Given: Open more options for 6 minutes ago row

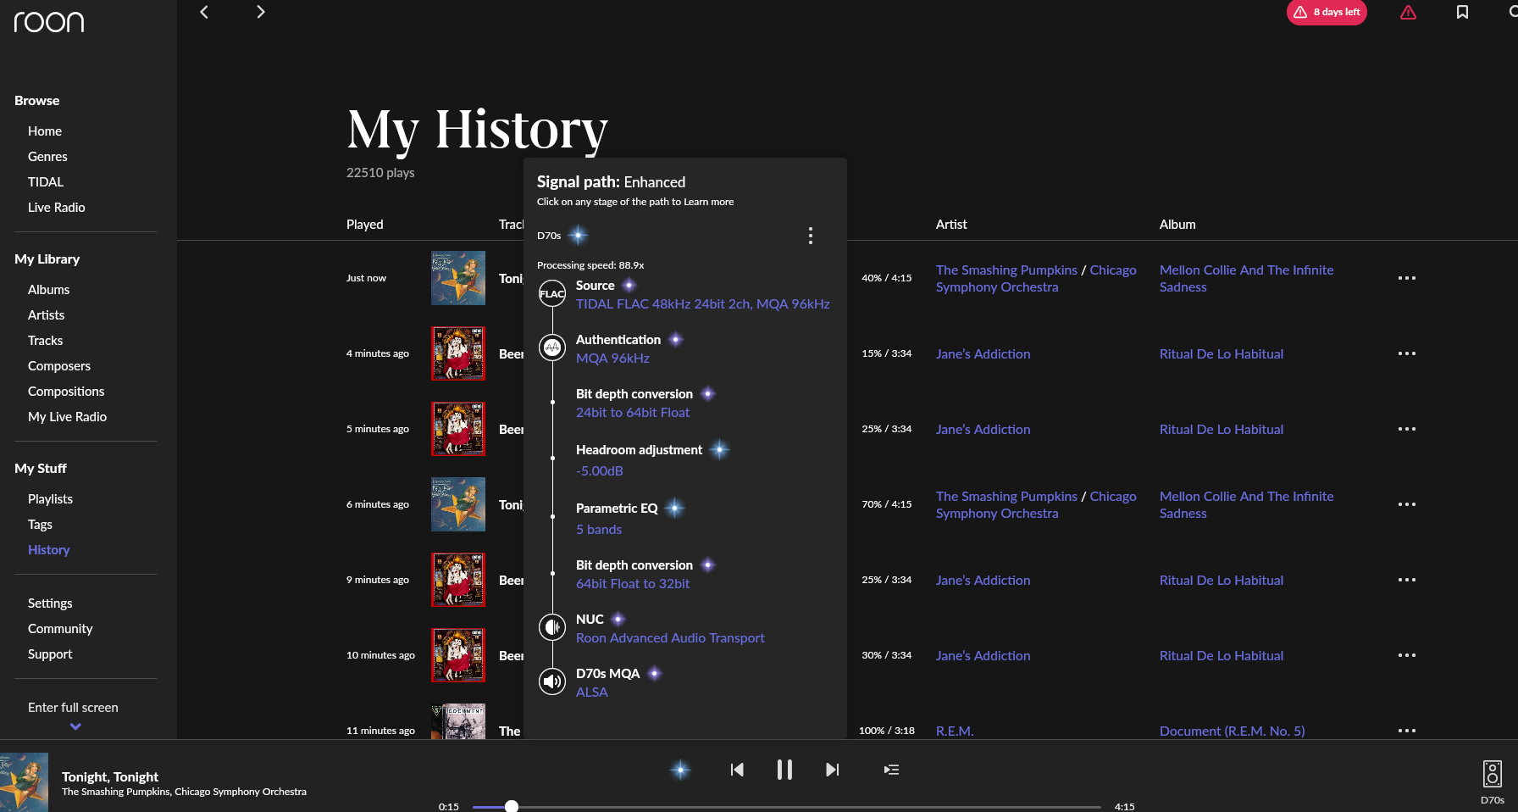Looking at the screenshot, I should pos(1406,504).
